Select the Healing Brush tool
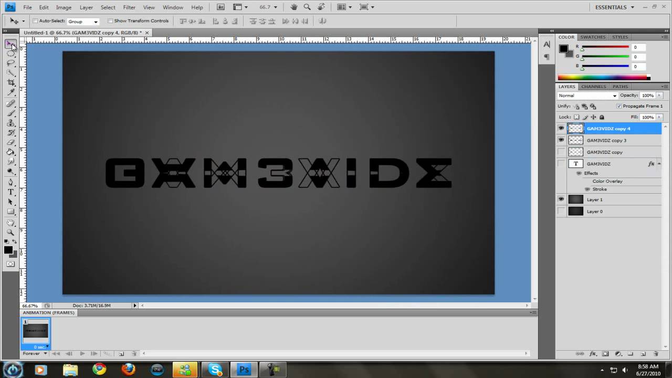Image resolution: width=672 pixels, height=378 pixels. (x=10, y=103)
